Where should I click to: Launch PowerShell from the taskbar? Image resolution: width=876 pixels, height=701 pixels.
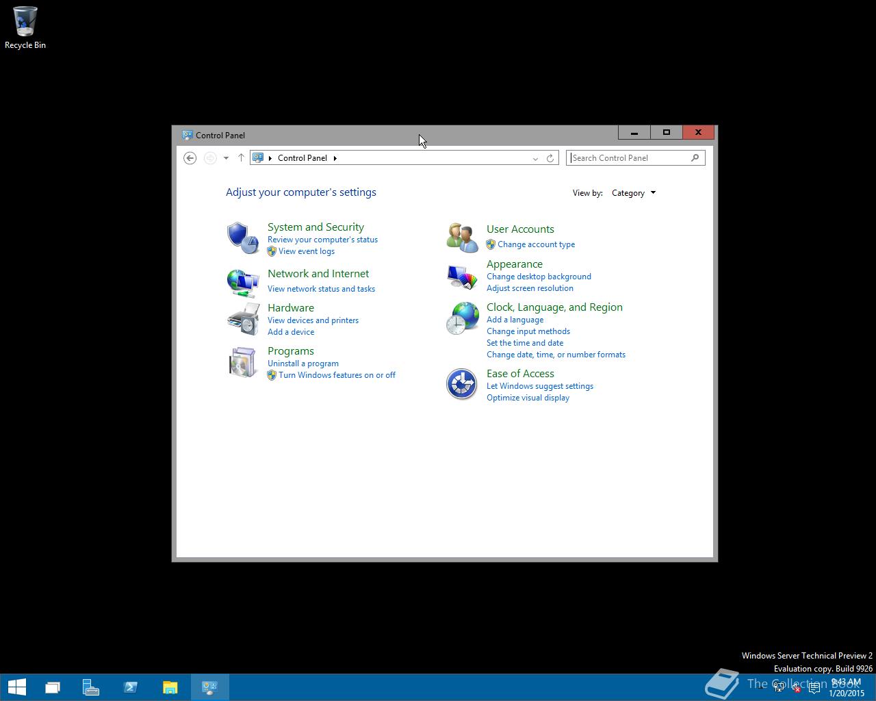coord(130,687)
